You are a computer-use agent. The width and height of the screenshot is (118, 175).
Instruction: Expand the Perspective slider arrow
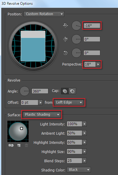point(98,64)
